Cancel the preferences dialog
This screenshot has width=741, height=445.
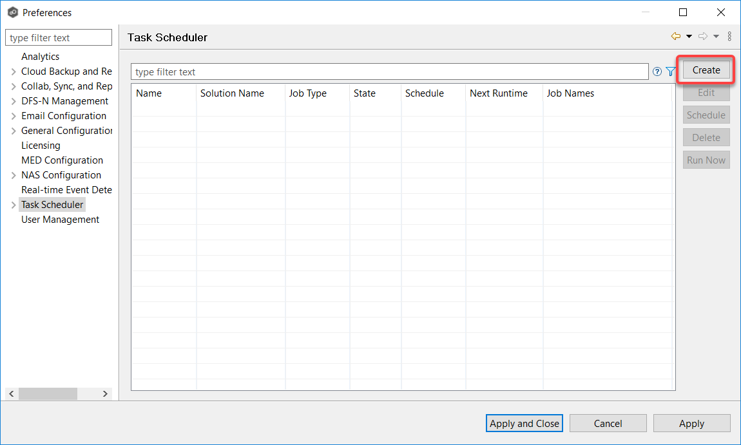(608, 423)
